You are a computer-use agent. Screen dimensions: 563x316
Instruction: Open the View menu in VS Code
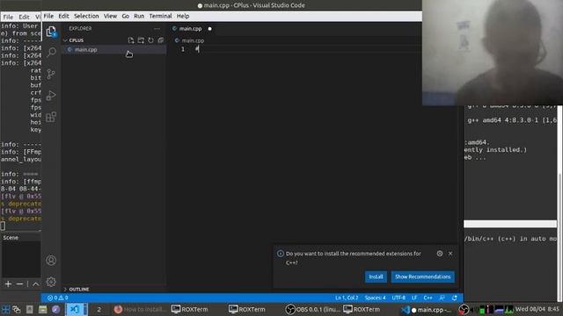(110, 16)
